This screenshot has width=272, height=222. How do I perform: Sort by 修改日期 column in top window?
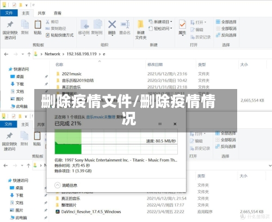[x=155, y=65]
